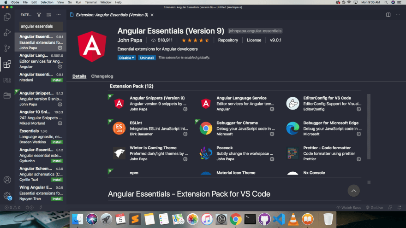Manage gear for Angular Language Service in sidebar
This screenshot has width=406, height=228.
tap(60, 67)
